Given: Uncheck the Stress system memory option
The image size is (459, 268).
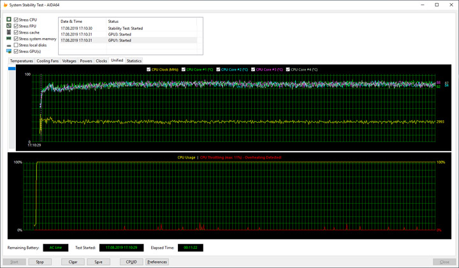Looking at the screenshot, I should pos(17,39).
